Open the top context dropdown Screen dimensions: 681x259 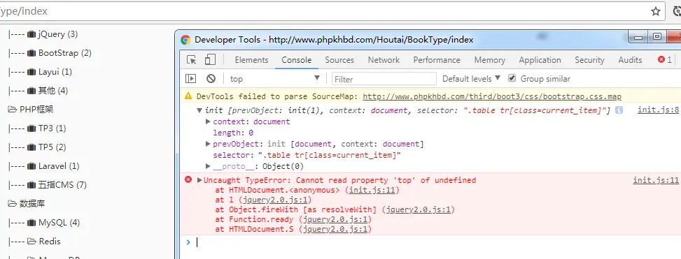(275, 78)
